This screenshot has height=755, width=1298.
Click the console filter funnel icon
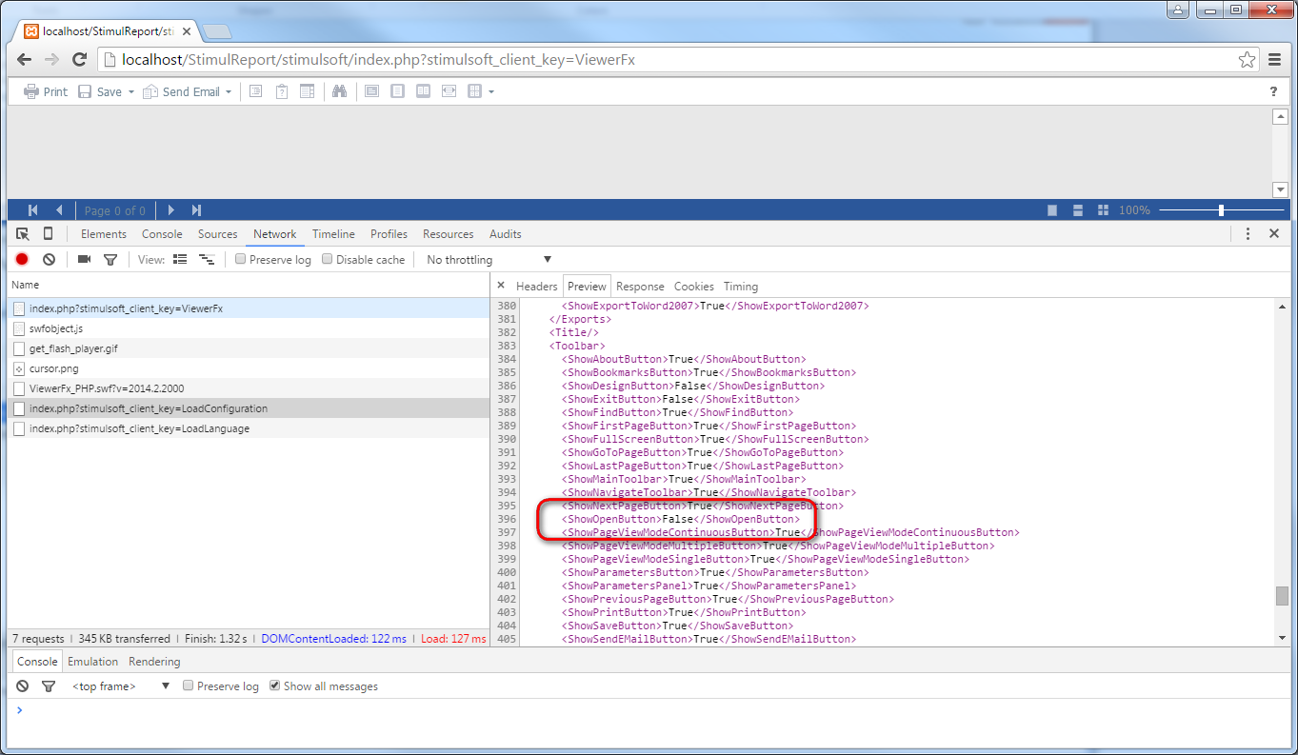[49, 686]
